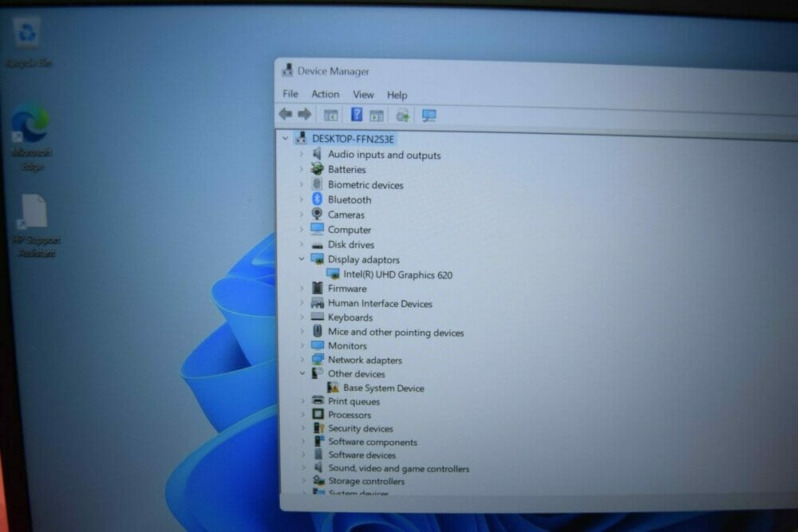Select the Storage controllers label
The image size is (798, 532).
[366, 481]
